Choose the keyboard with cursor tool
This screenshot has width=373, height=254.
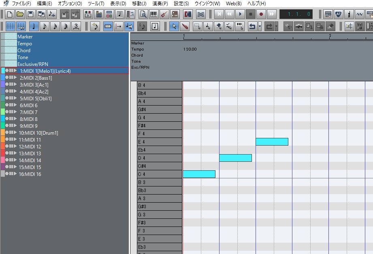pos(239,26)
